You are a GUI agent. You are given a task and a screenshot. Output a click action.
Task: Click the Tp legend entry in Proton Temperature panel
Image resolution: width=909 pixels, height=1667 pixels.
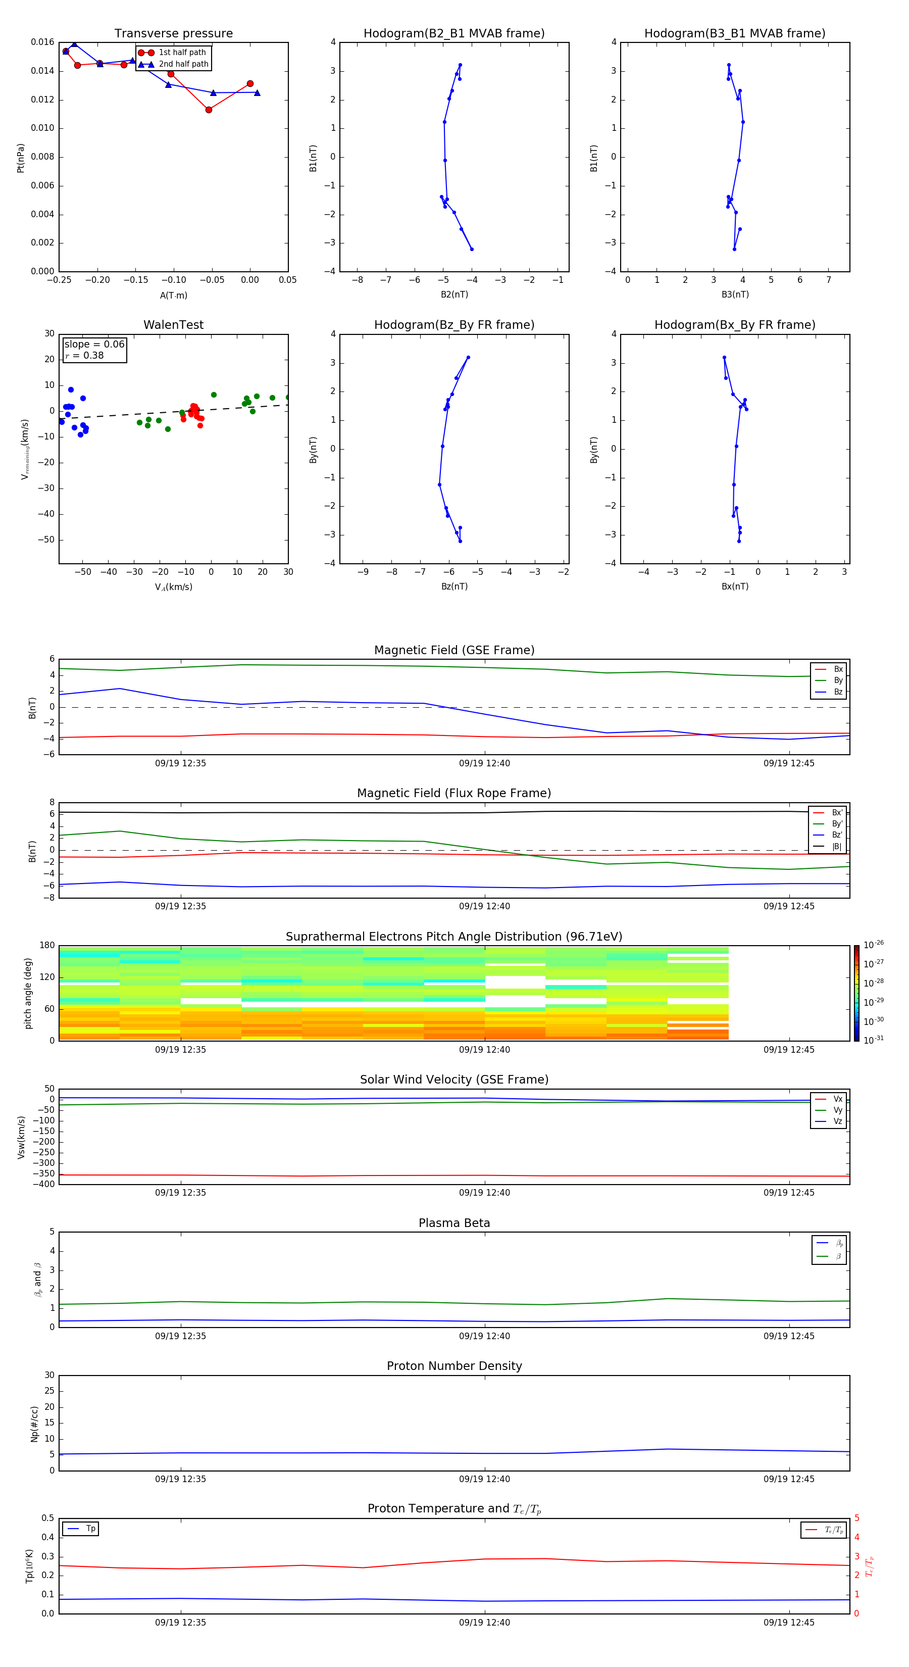pos(81,1529)
